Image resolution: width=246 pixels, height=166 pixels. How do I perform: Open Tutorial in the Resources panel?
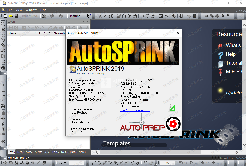click(x=234, y=63)
